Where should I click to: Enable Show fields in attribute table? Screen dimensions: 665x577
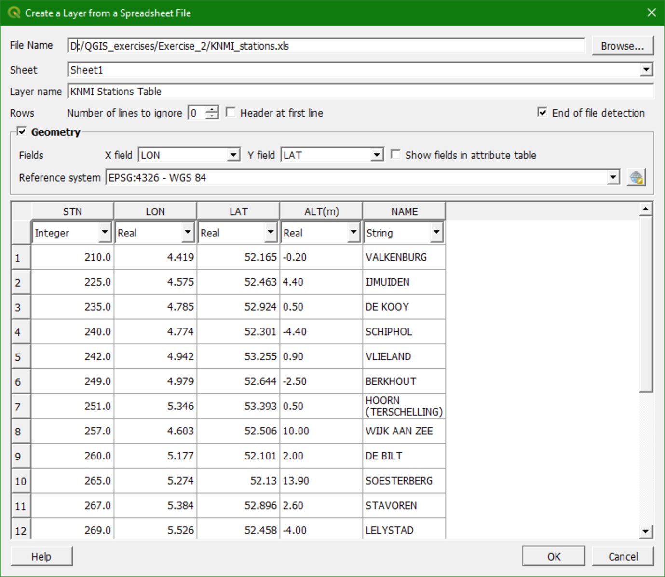coord(396,155)
